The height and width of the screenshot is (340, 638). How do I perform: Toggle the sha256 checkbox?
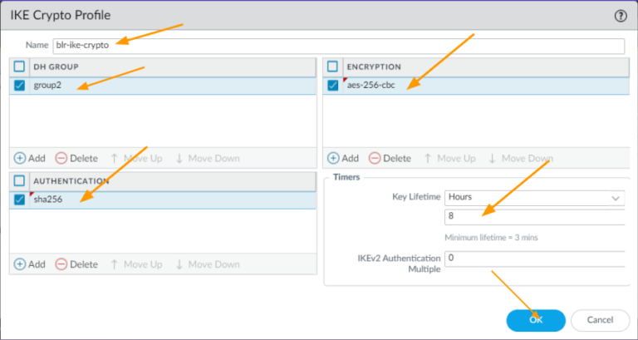click(20, 200)
